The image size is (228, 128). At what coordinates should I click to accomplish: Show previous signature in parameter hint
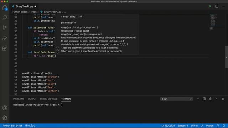pyautogui.click(x=57, y=47)
